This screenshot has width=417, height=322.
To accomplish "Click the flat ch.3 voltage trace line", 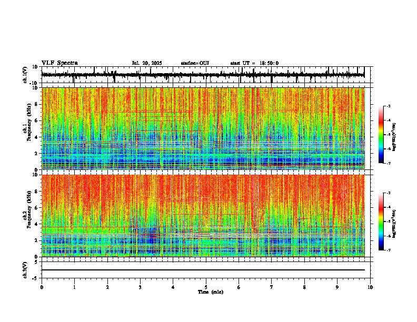I will click(203, 270).
